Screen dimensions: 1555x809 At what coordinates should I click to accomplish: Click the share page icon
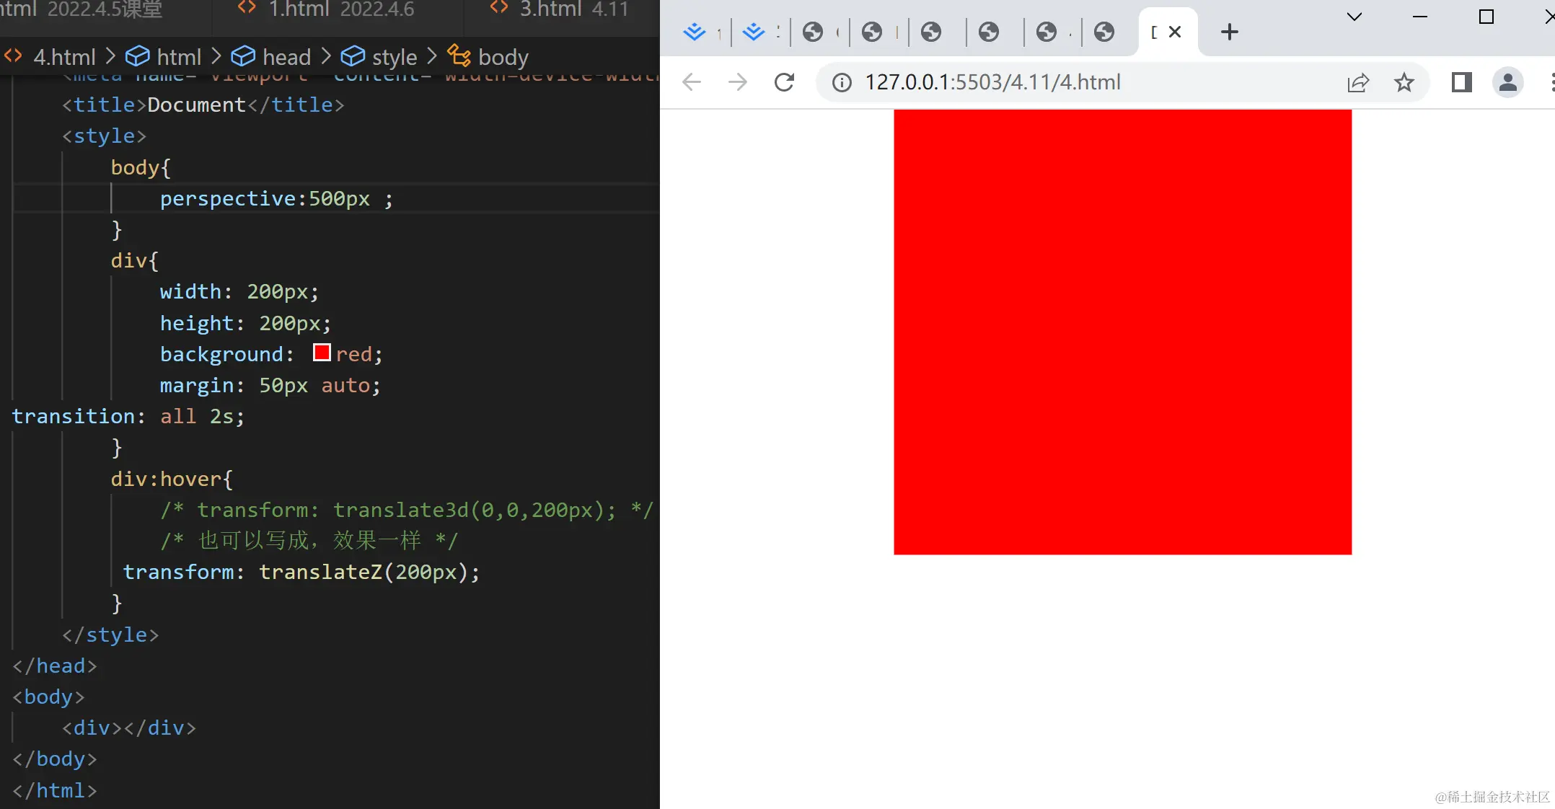tap(1357, 82)
